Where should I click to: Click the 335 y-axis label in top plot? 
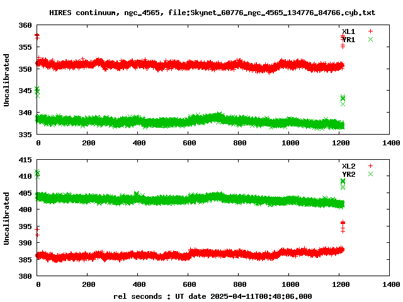pos(25,134)
